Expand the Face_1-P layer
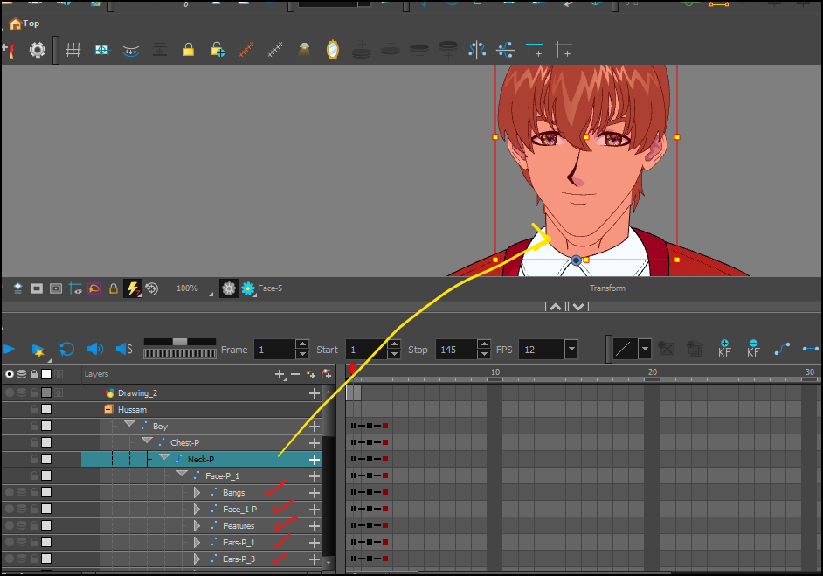823x576 pixels. [197, 510]
